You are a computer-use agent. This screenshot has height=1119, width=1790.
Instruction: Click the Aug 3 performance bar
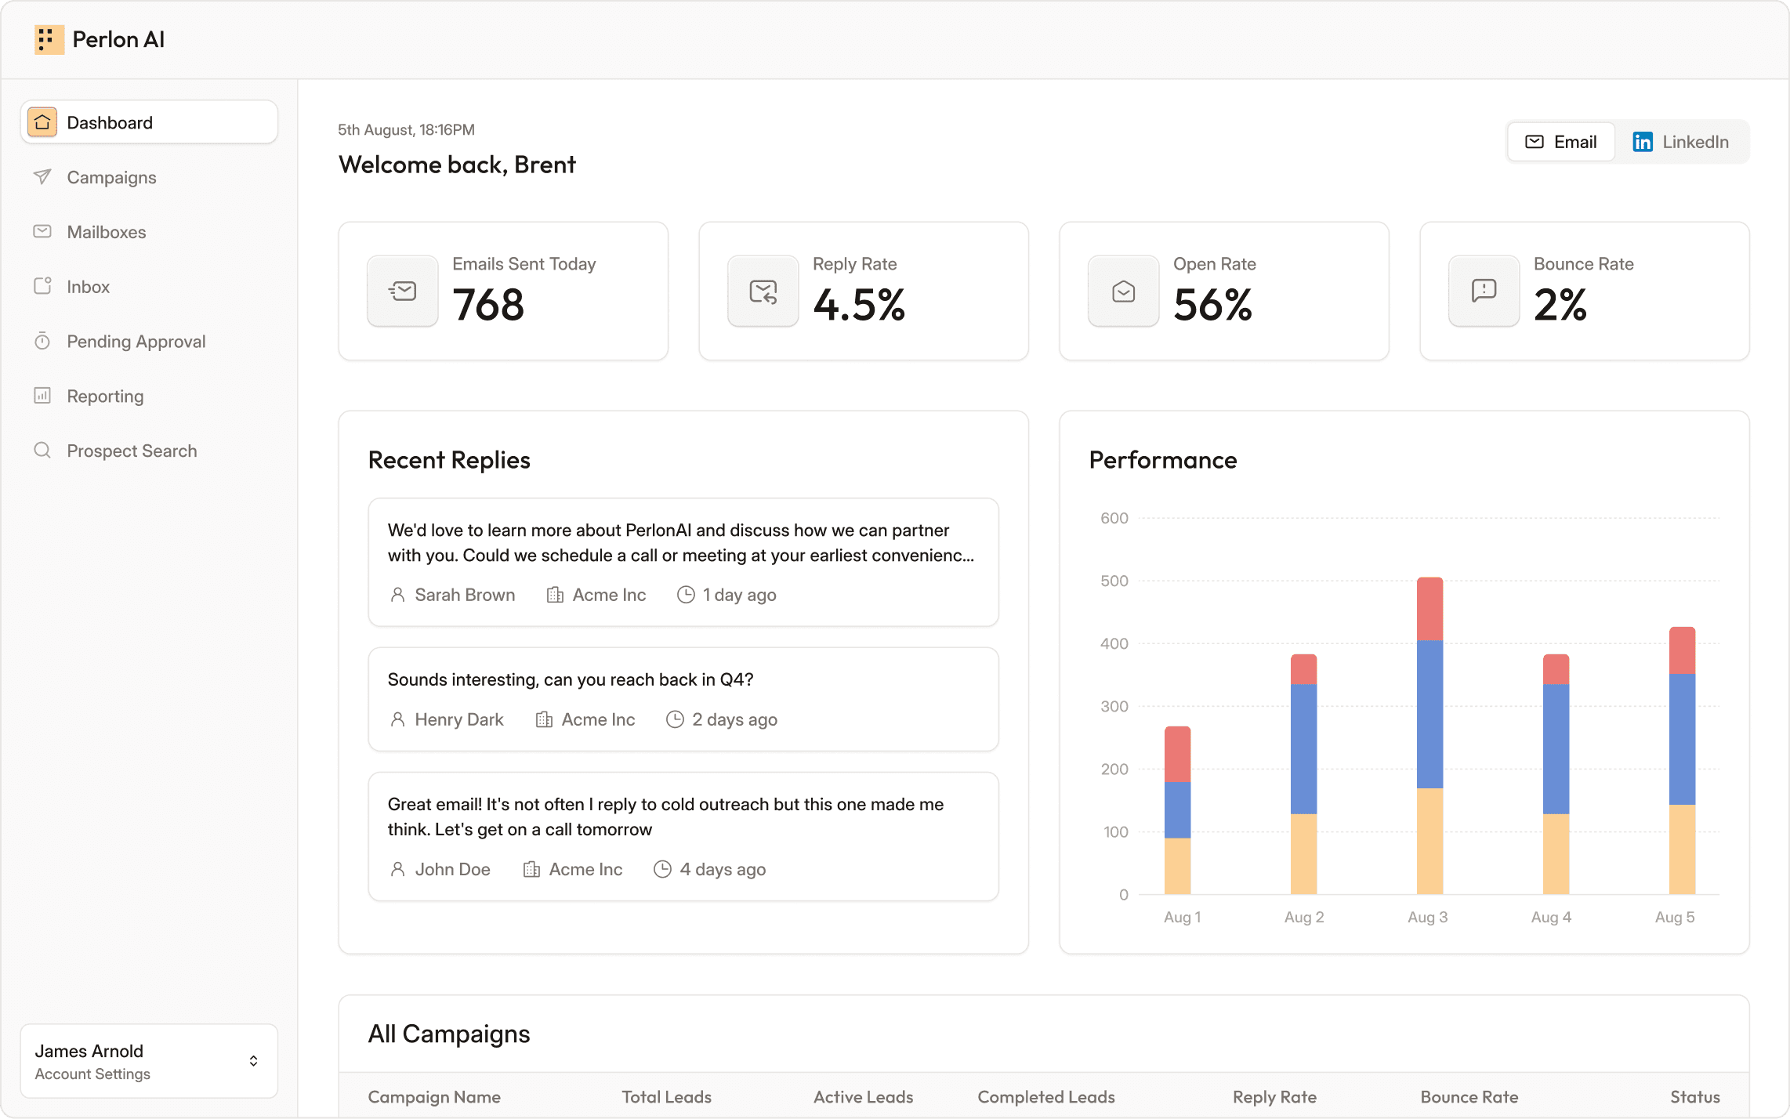coord(1429,735)
